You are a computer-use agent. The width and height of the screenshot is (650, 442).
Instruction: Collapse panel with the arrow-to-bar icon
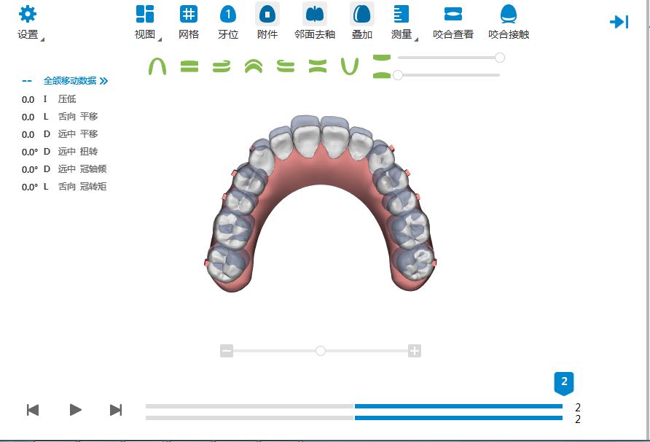click(619, 22)
